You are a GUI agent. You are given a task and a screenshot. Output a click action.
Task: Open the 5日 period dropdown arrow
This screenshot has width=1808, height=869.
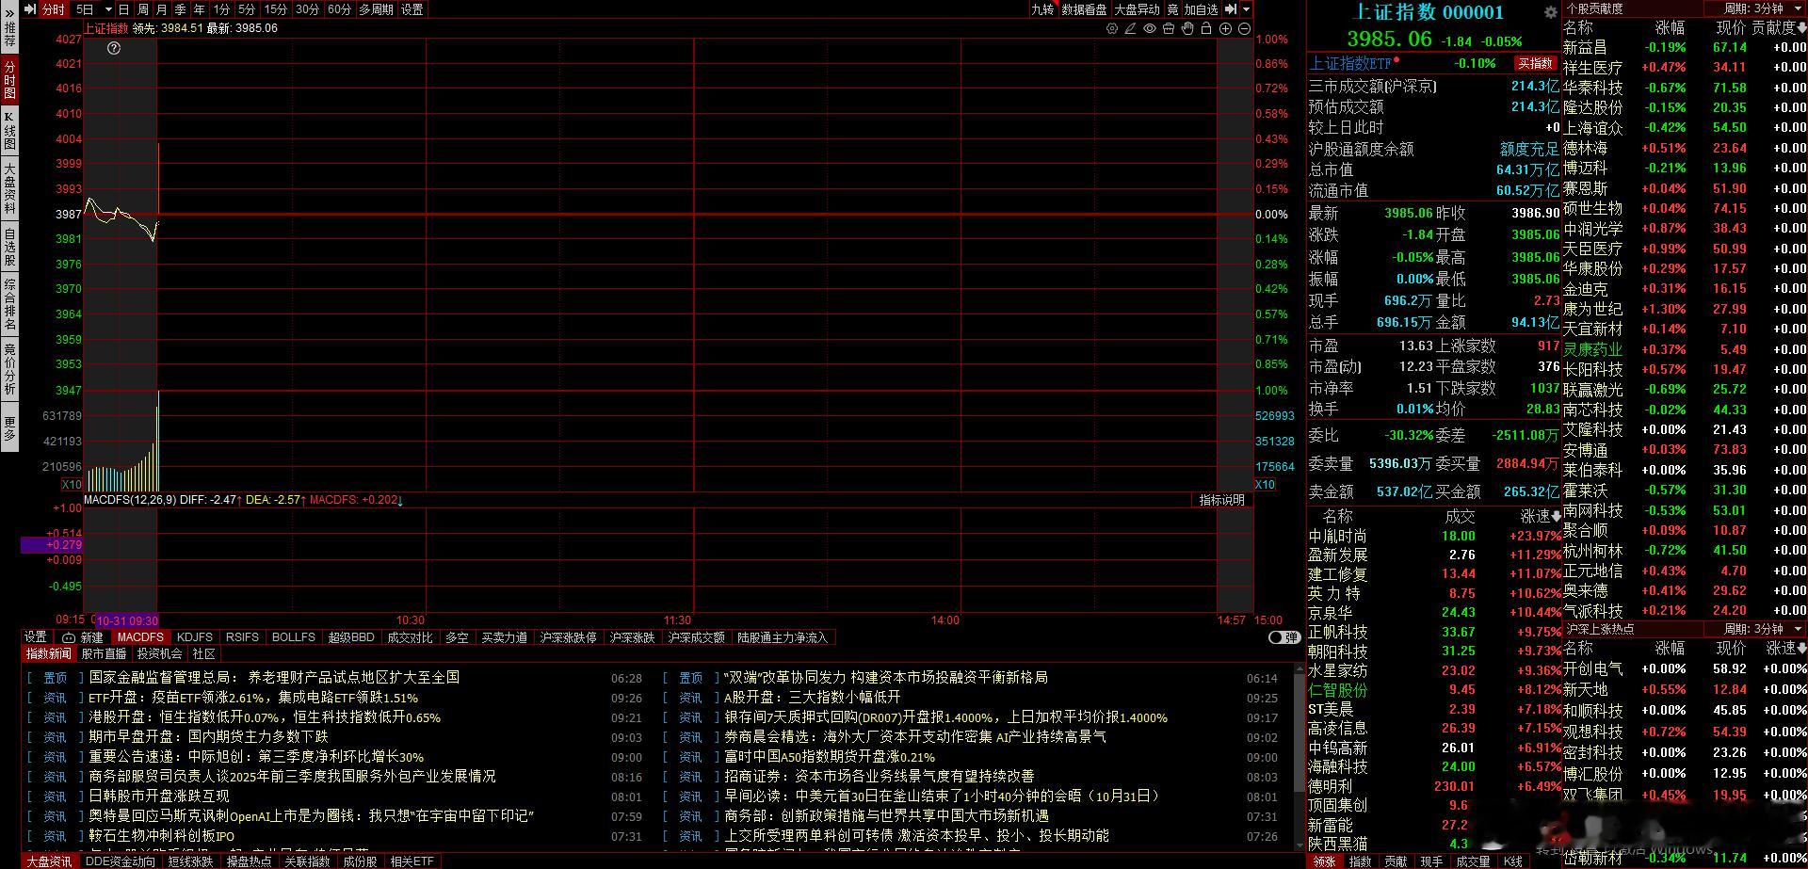108,8
